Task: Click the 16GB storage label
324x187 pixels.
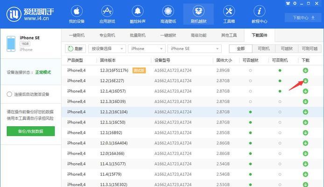Action: [x=25, y=43]
